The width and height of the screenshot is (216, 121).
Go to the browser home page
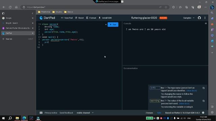click(x=16, y=7)
